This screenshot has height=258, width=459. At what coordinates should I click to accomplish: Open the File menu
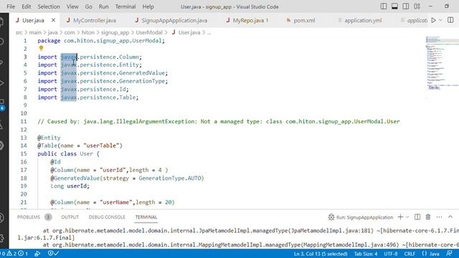tap(11, 6)
